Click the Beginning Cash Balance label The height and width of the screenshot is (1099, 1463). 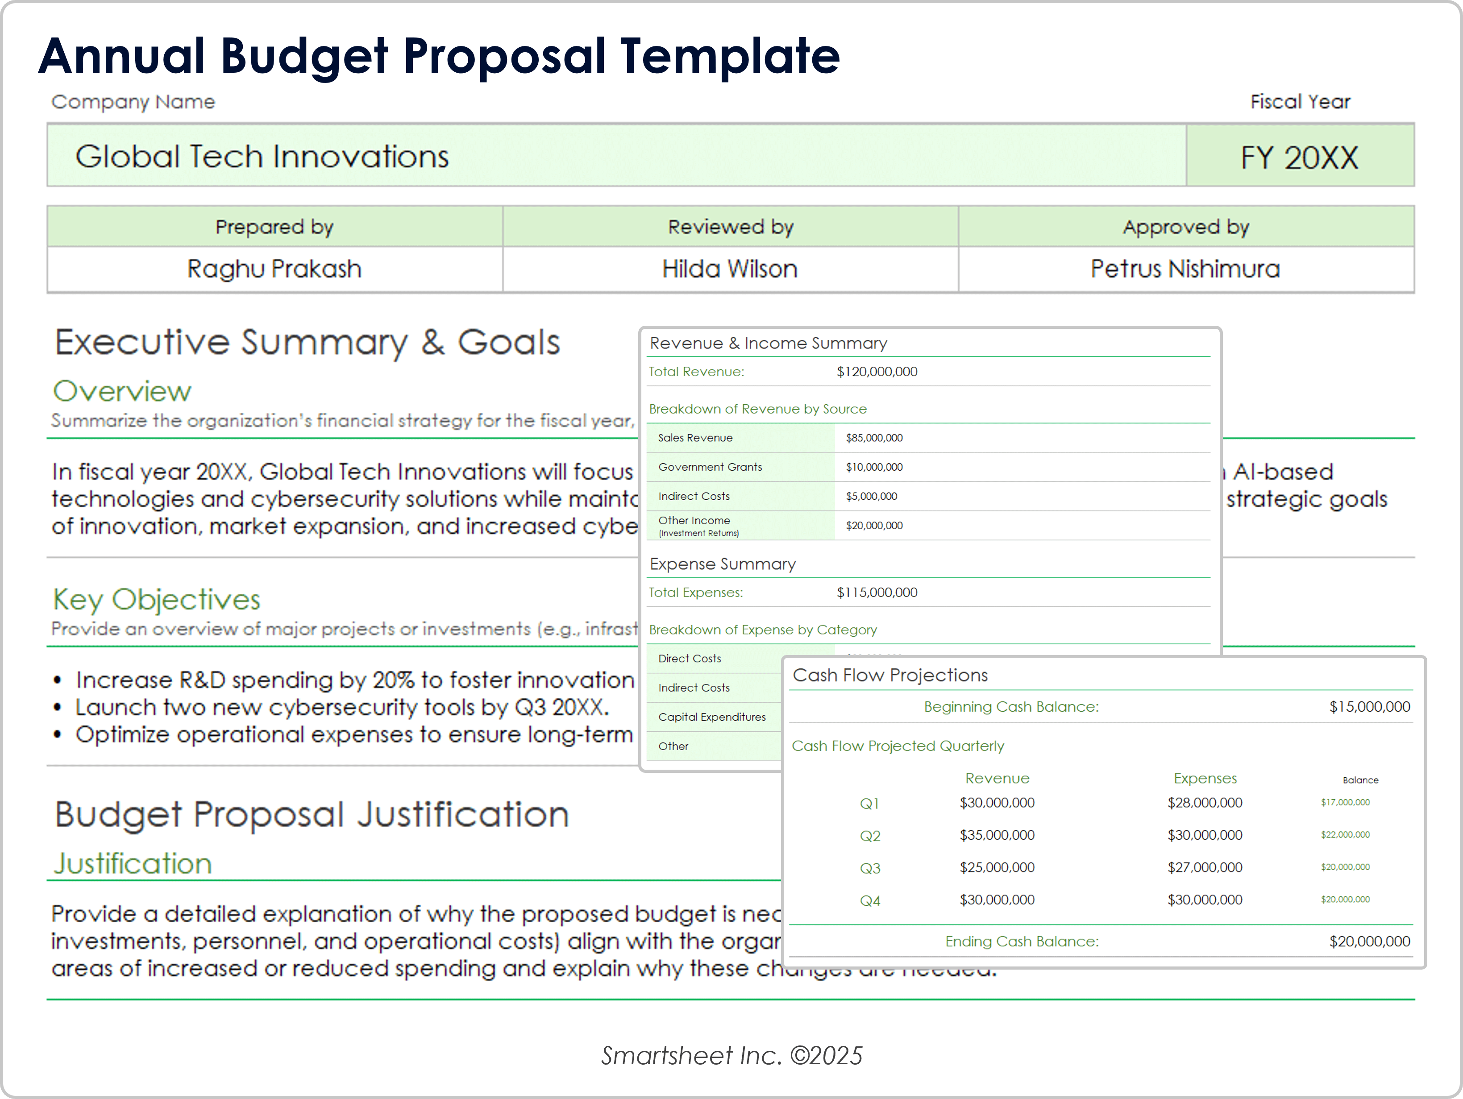point(1011,707)
